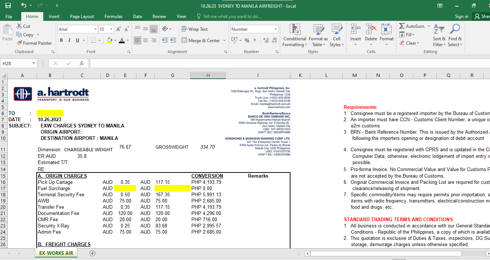Switch to the Insert tab

54,16
